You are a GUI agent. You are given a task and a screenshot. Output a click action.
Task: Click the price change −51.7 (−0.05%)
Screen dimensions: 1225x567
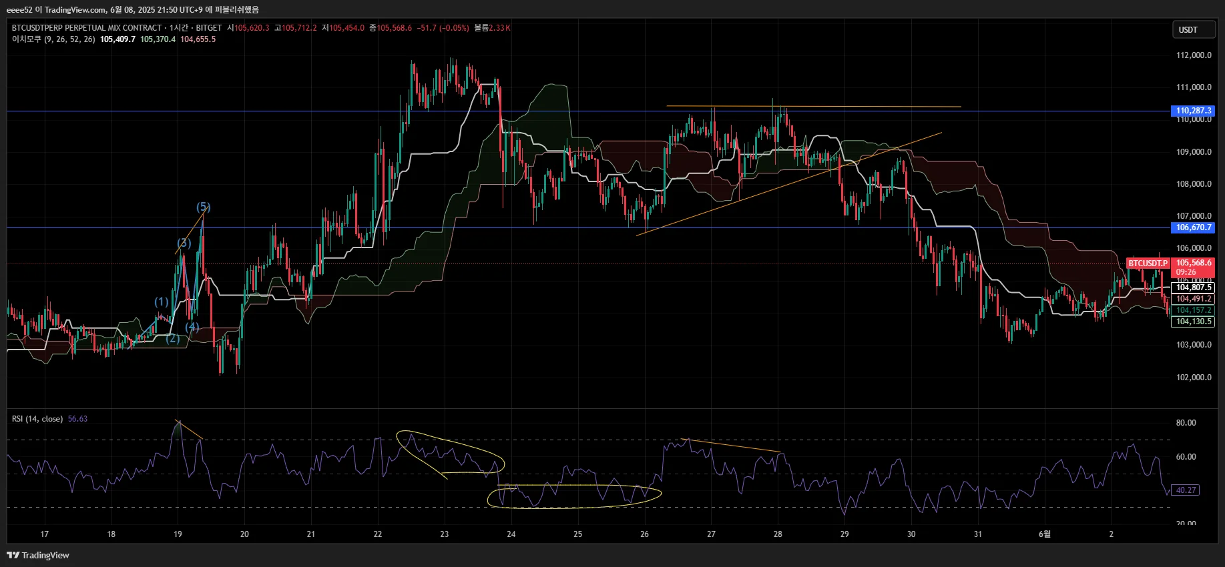click(x=443, y=28)
